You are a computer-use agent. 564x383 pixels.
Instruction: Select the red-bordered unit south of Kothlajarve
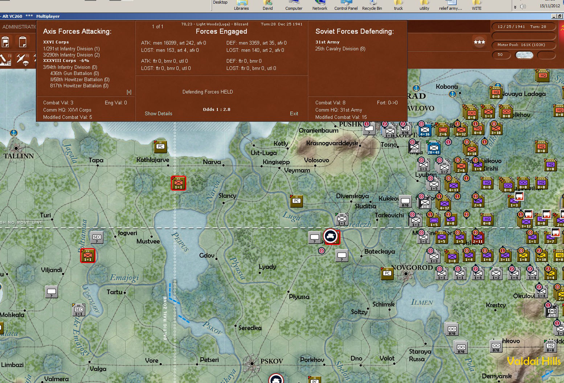click(x=179, y=183)
